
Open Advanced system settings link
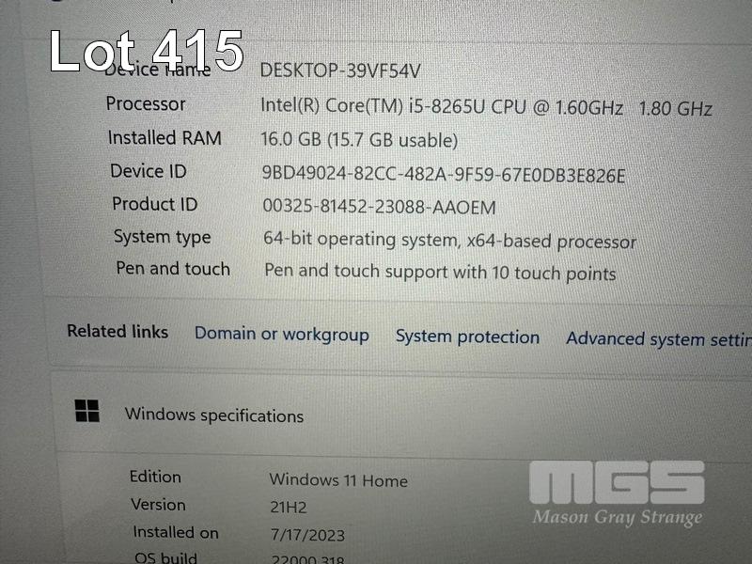coord(659,339)
